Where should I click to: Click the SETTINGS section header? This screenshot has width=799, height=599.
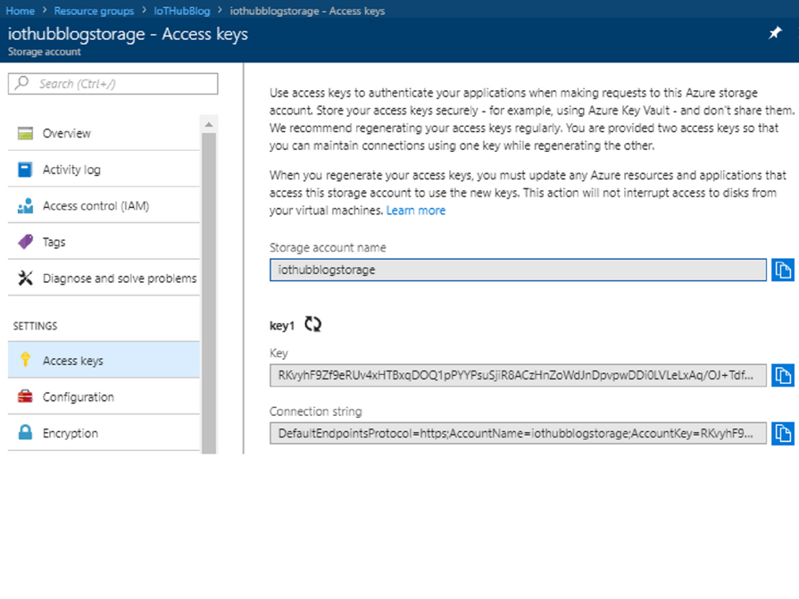click(35, 326)
